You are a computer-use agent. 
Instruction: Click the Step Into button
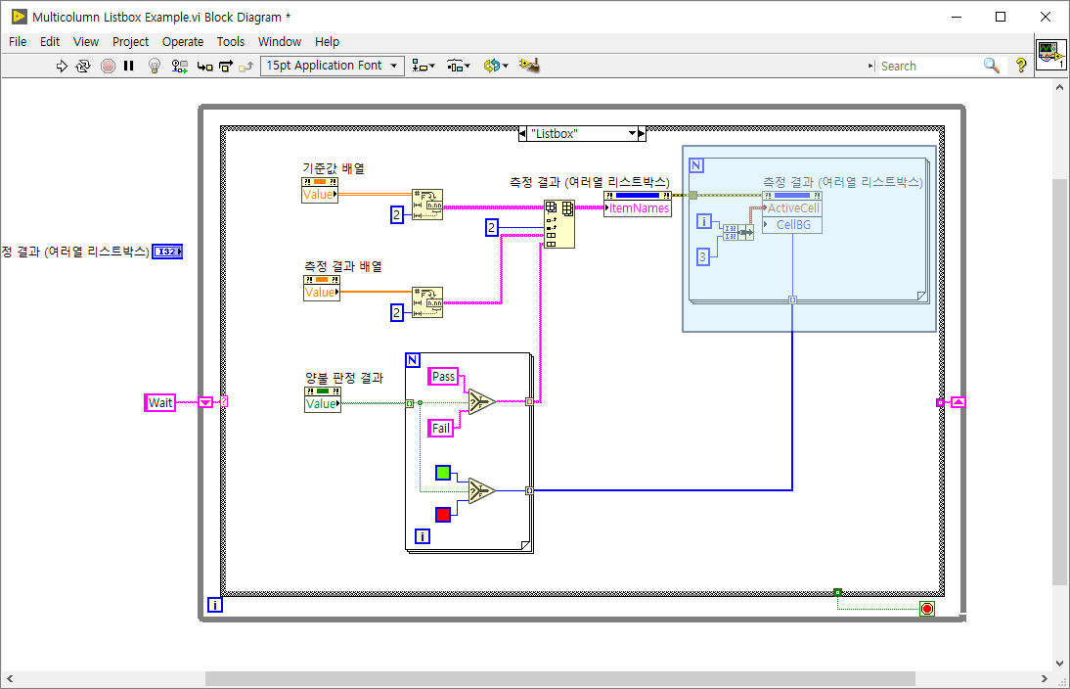pyautogui.click(x=204, y=67)
